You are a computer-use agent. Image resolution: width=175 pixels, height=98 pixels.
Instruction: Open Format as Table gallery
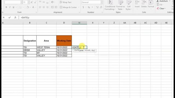(120, 5)
